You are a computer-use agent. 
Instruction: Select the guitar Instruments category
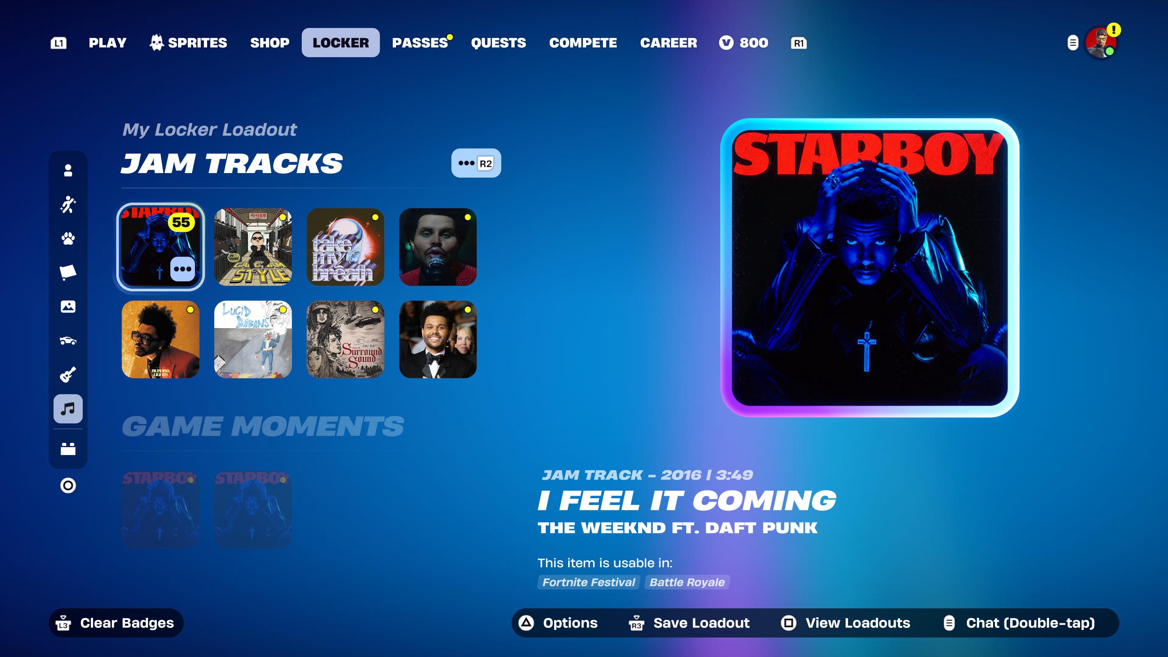[68, 374]
